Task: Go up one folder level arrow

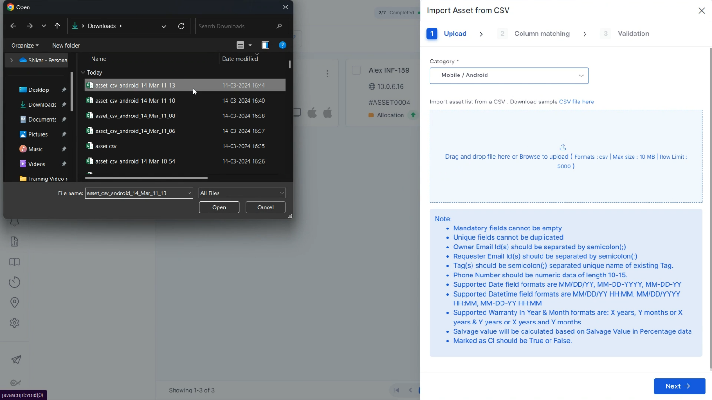Action: [x=57, y=26]
